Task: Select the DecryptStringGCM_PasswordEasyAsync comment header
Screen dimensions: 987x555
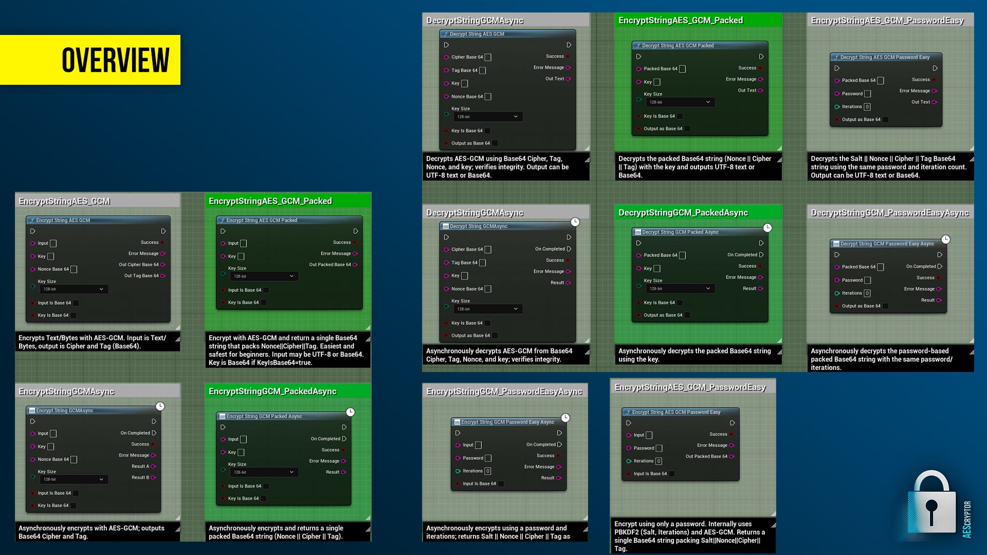Action: pyautogui.click(x=889, y=213)
